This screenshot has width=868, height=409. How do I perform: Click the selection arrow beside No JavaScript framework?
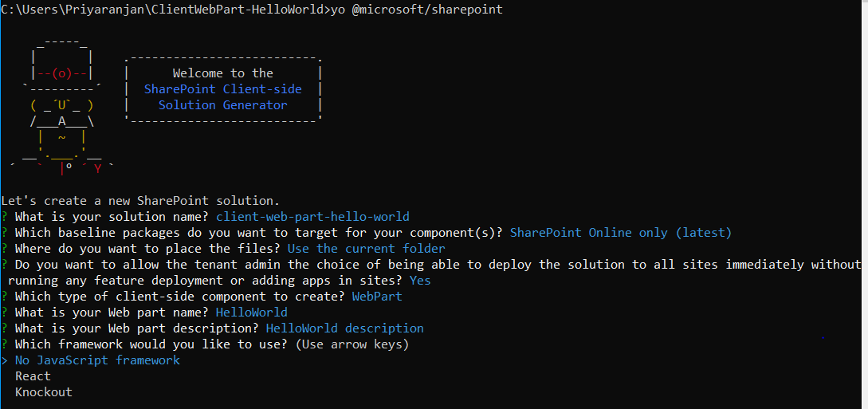coord(5,360)
